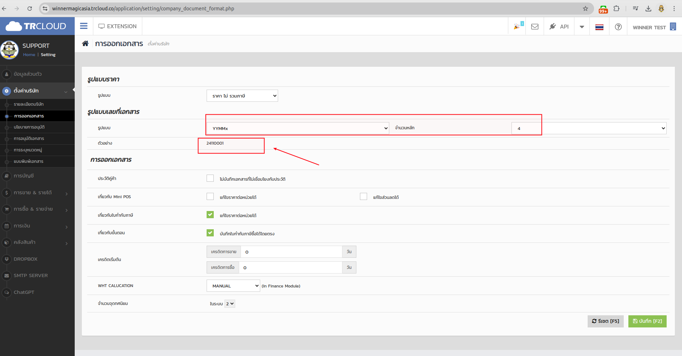The height and width of the screenshot is (356, 682).
Task: Bookmark this page with star icon
Action: point(585,9)
